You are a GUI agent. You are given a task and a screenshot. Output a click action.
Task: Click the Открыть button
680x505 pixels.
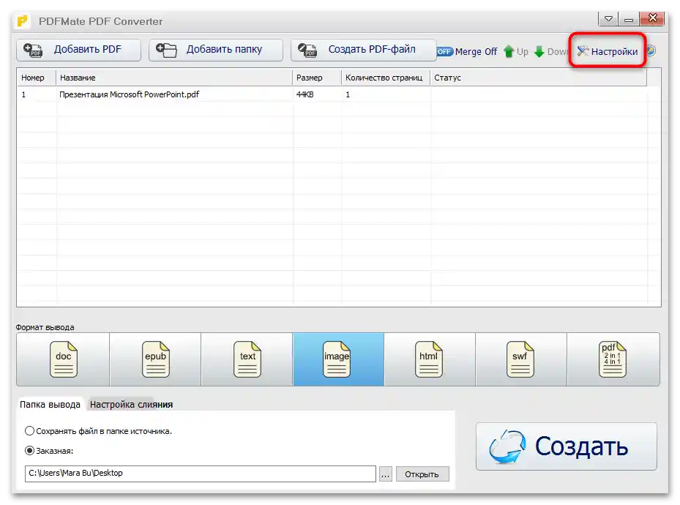point(422,474)
